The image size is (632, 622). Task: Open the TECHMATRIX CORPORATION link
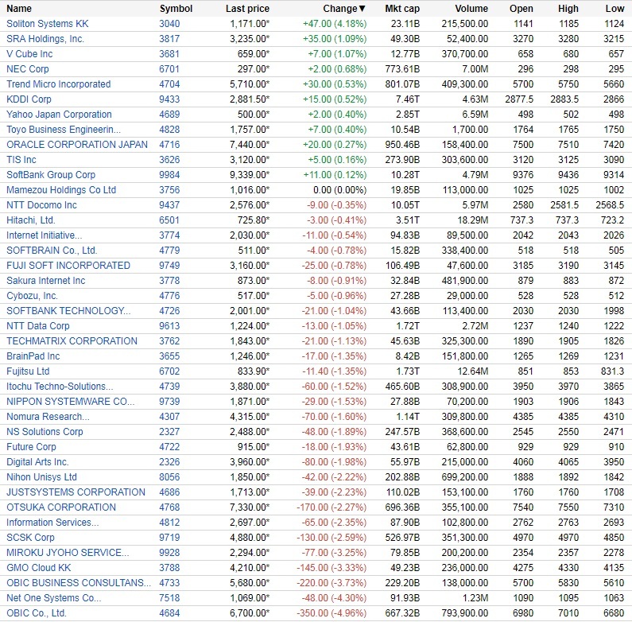click(x=72, y=341)
